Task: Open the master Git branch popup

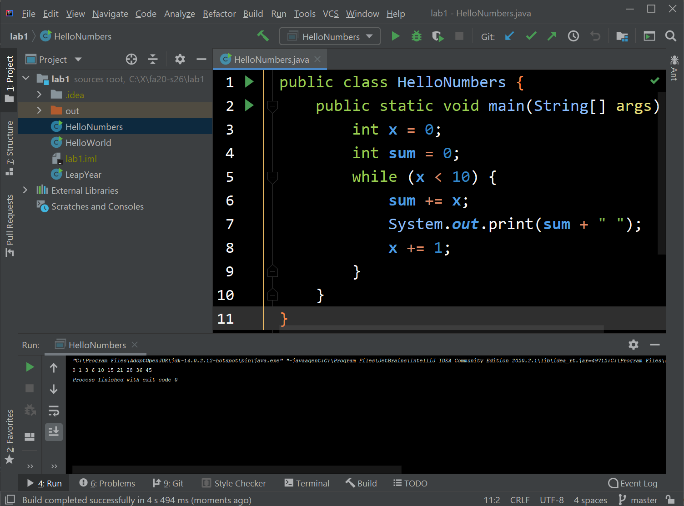Action: pos(638,500)
